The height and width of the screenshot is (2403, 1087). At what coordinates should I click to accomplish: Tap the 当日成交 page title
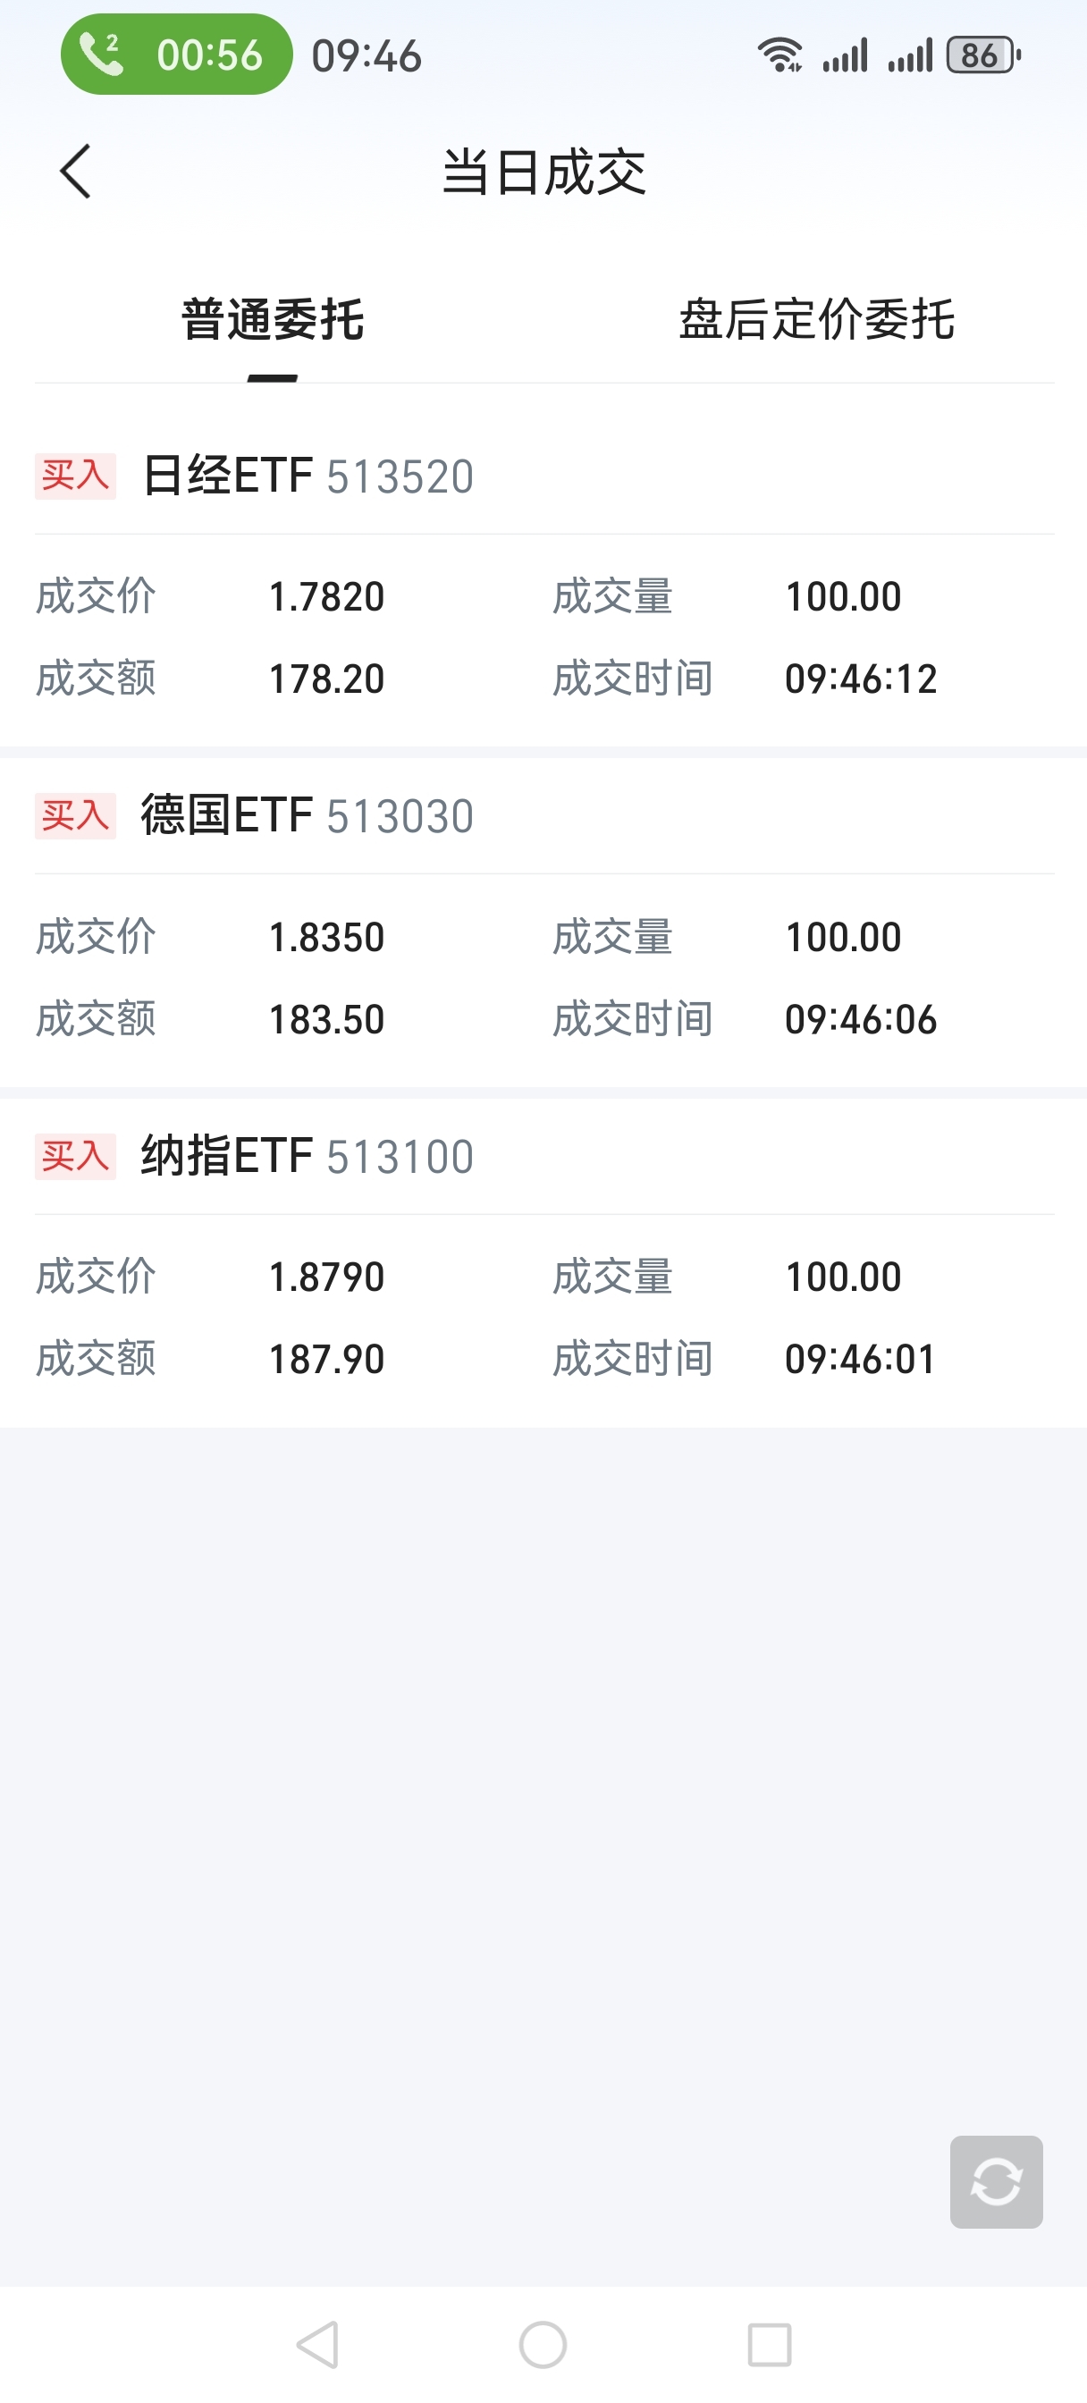click(544, 172)
